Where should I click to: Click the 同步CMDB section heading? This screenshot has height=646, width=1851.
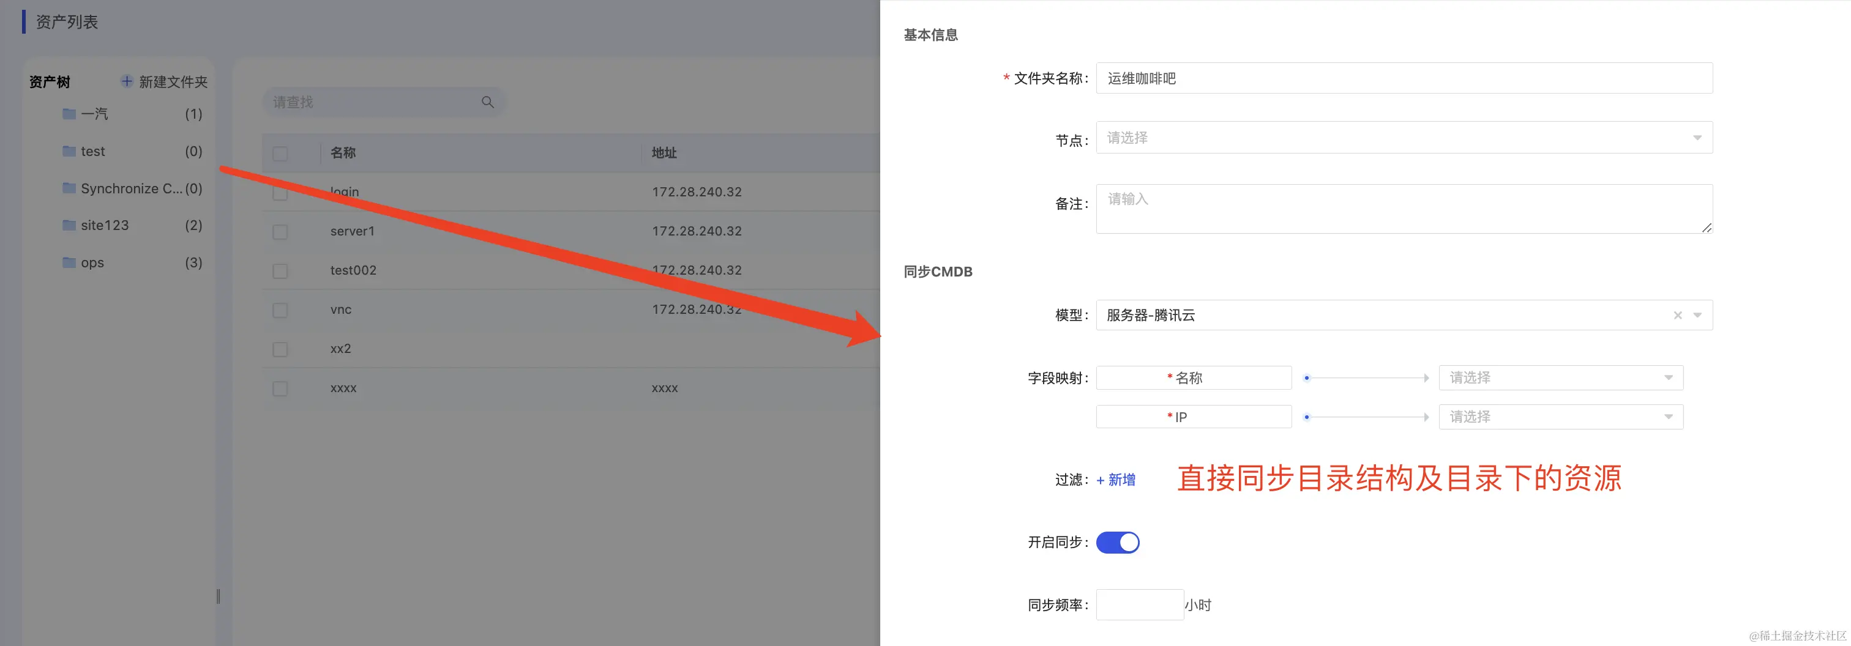click(938, 272)
